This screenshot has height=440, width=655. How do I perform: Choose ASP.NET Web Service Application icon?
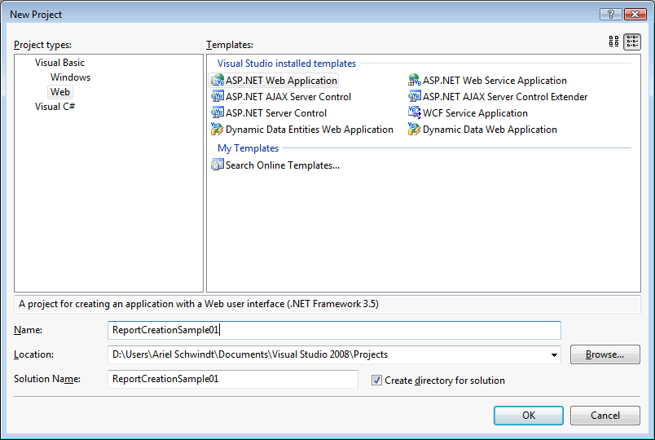[415, 81]
